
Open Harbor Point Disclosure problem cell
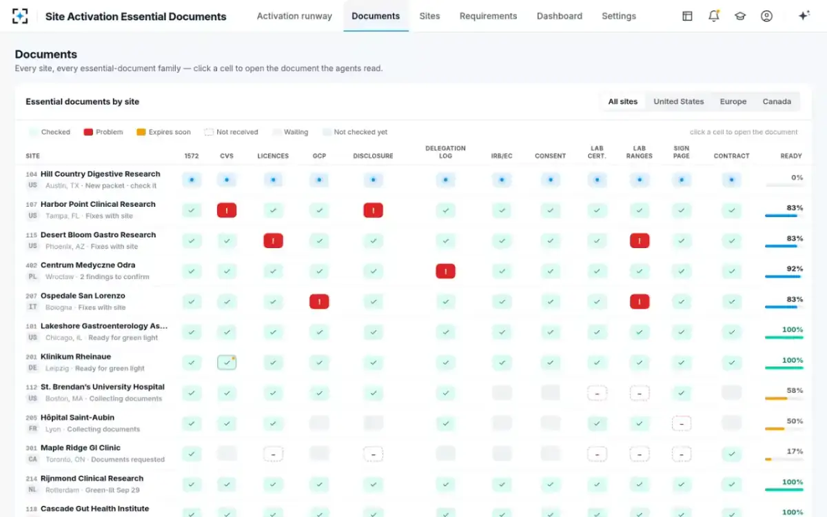pyautogui.click(x=373, y=210)
